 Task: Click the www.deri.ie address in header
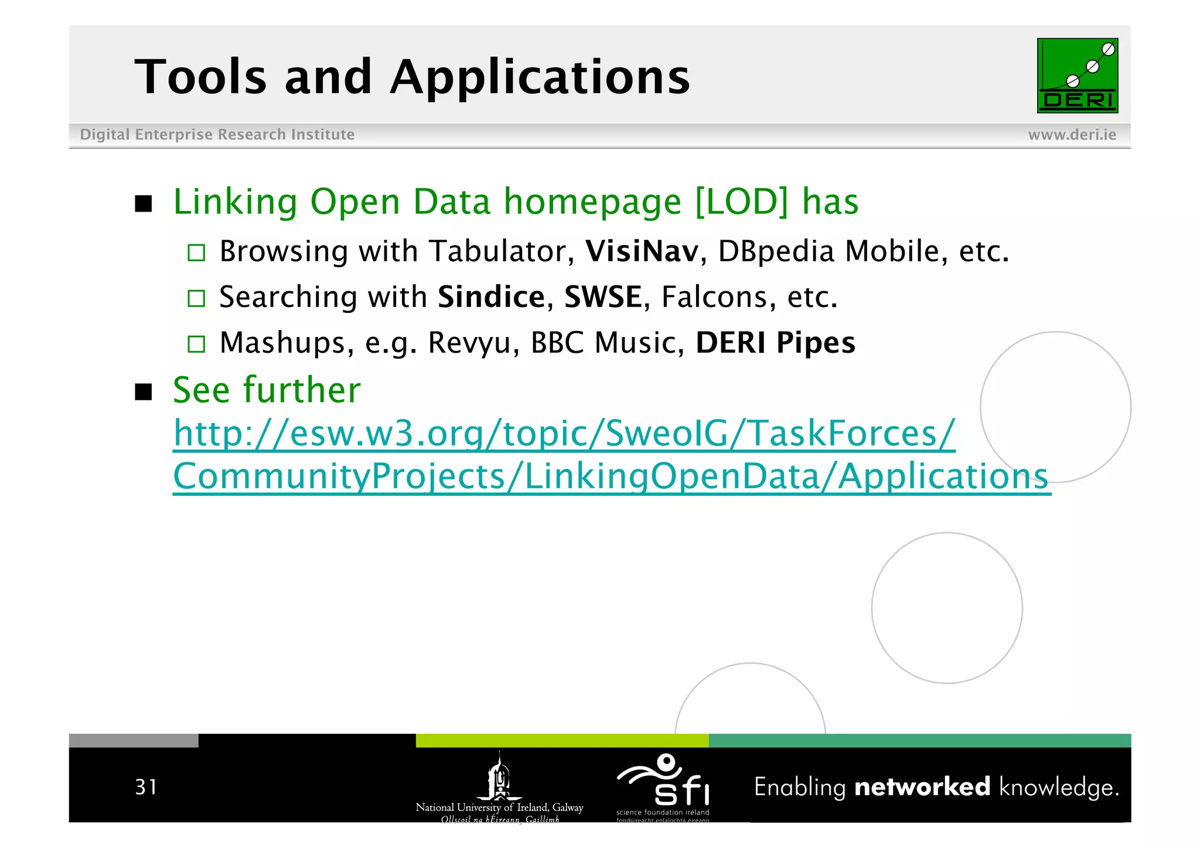(x=1072, y=135)
